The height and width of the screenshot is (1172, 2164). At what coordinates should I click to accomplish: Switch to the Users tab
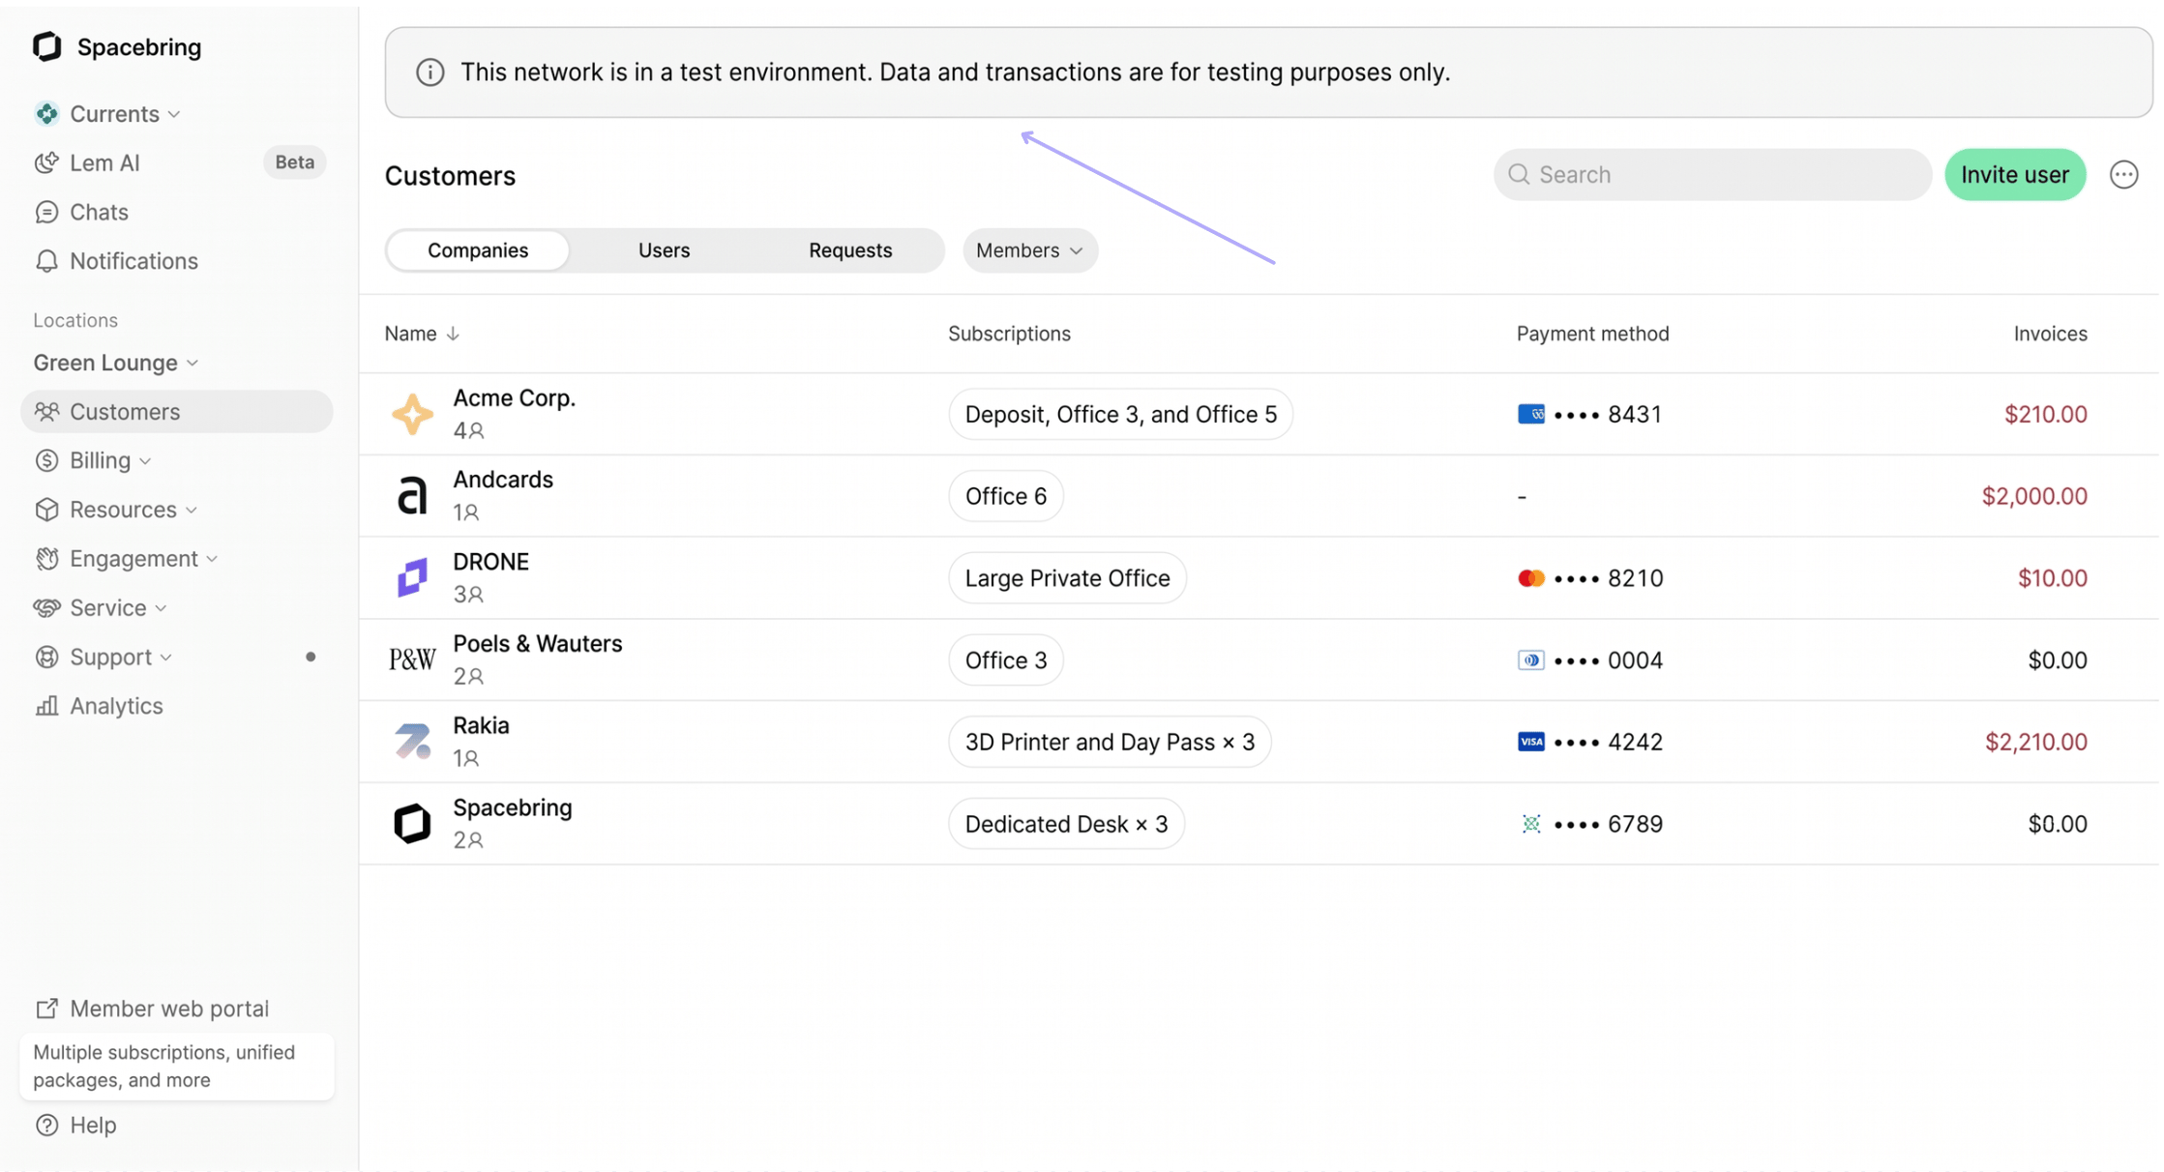[664, 250]
